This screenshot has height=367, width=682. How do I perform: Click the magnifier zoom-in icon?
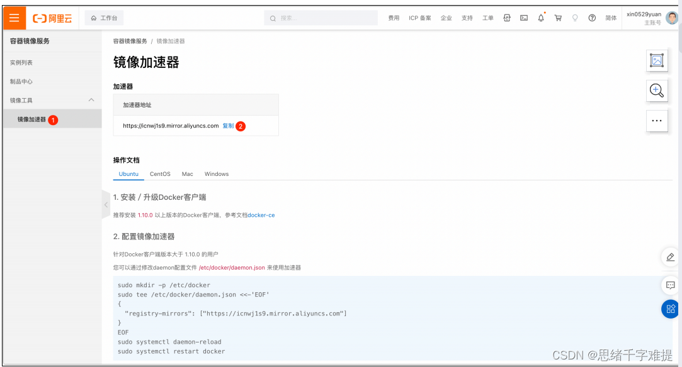(x=657, y=90)
